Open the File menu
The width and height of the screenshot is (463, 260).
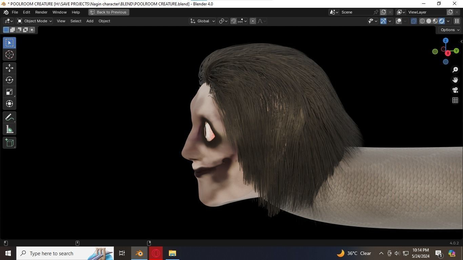[x=15, y=12]
